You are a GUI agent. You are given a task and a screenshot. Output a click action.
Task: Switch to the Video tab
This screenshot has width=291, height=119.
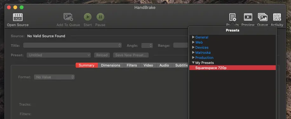point(148,65)
